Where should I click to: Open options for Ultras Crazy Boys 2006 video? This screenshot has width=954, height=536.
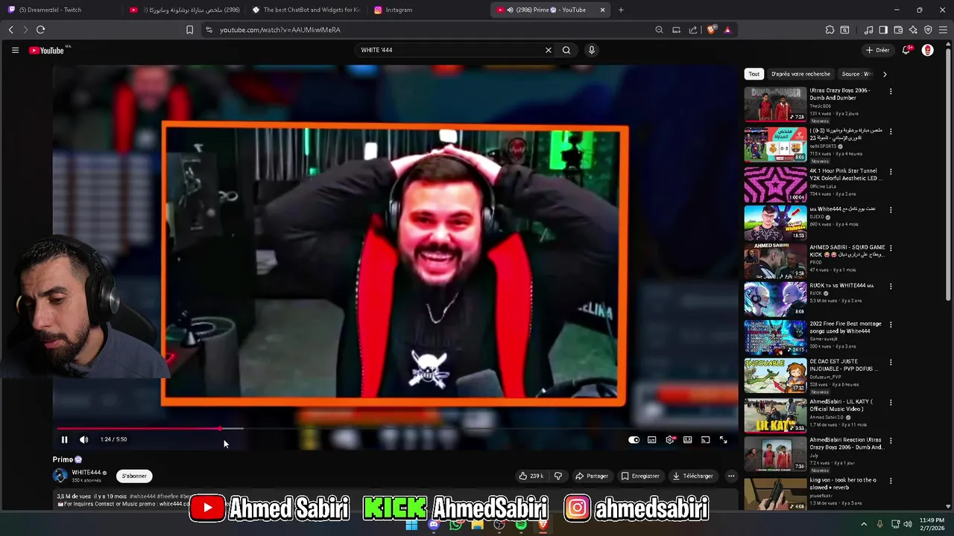coord(891,92)
